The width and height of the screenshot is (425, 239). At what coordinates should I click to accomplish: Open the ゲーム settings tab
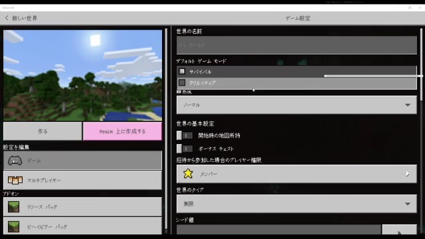click(x=82, y=161)
